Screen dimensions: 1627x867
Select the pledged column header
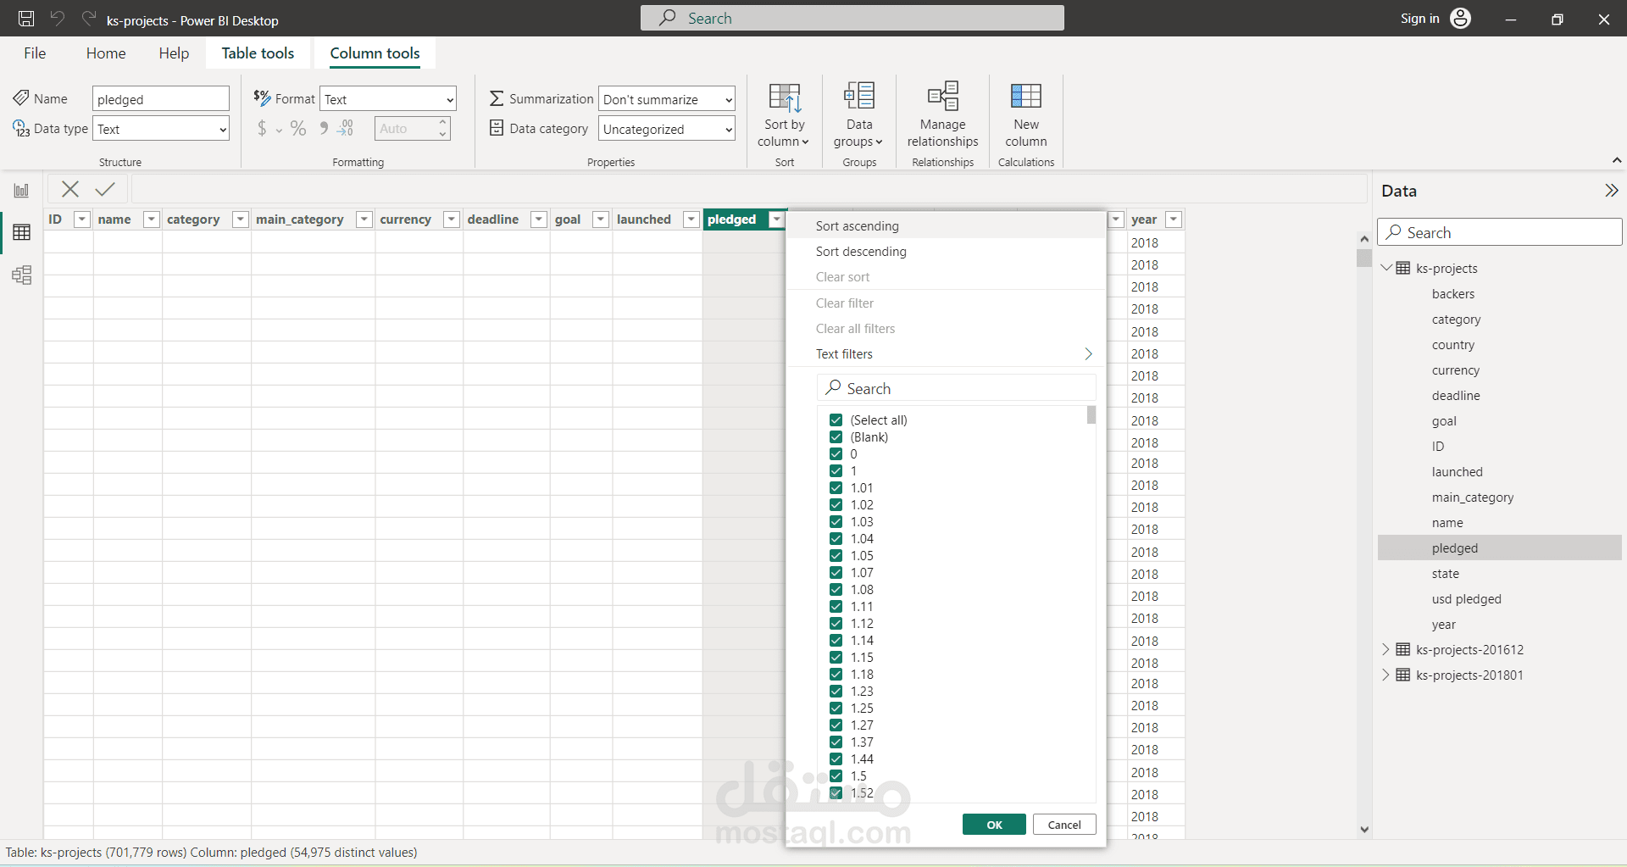coord(731,220)
